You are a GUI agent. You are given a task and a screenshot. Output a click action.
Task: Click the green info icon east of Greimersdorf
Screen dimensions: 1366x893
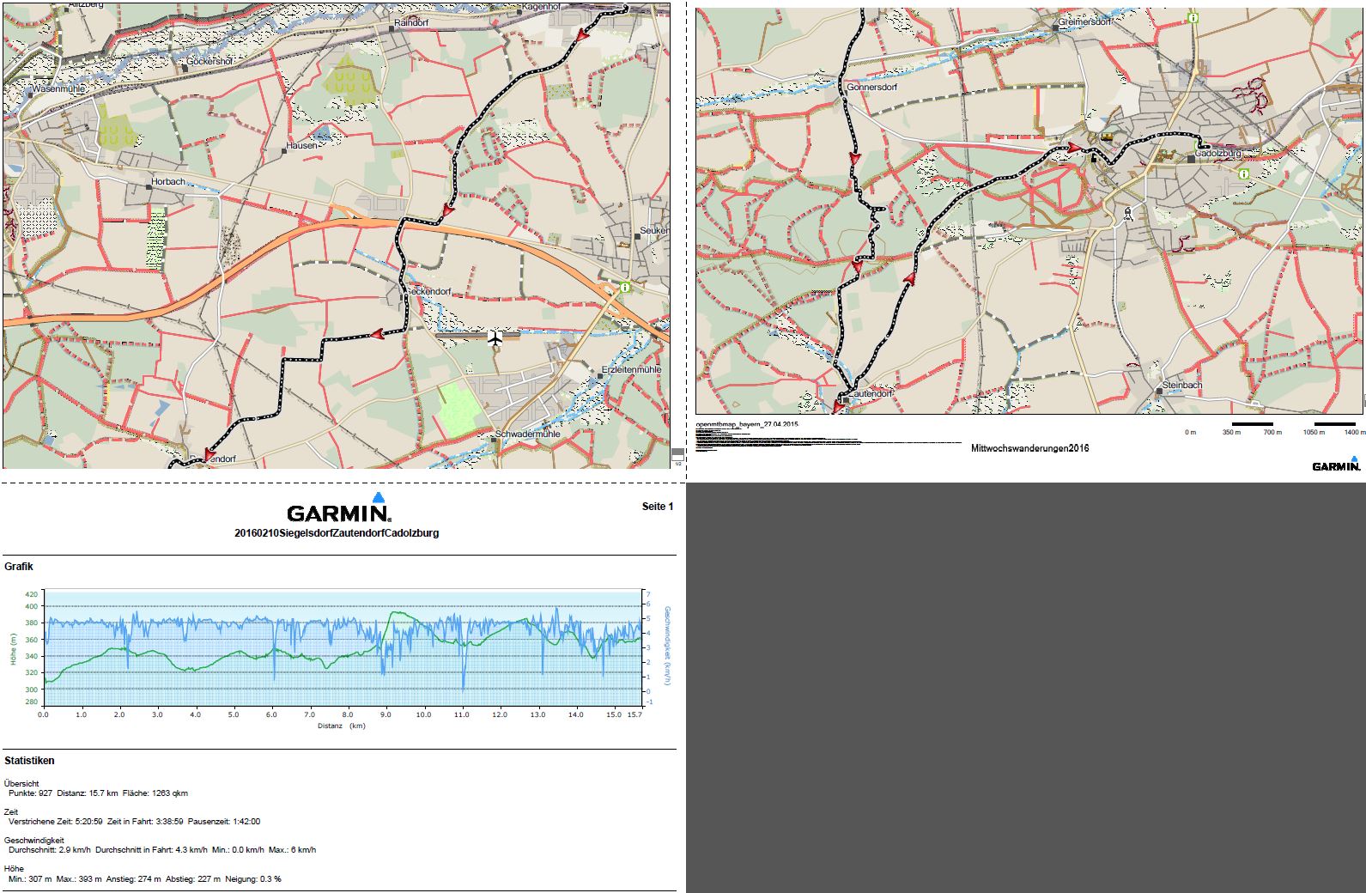(1193, 18)
